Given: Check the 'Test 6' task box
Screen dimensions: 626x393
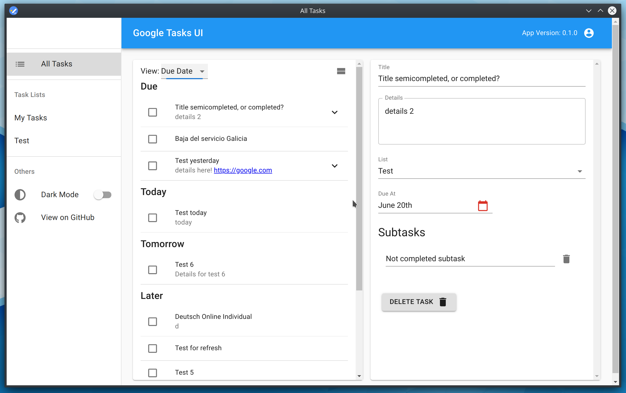Looking at the screenshot, I should click(153, 270).
